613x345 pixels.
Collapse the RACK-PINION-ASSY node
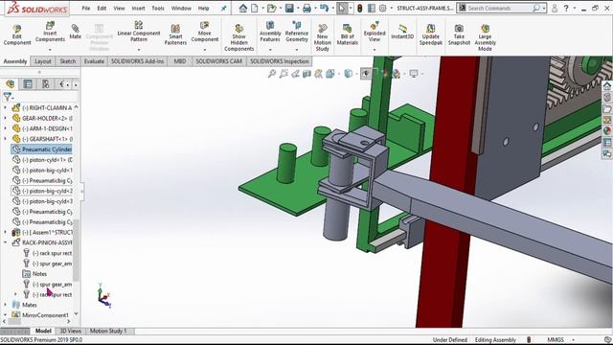(5, 242)
